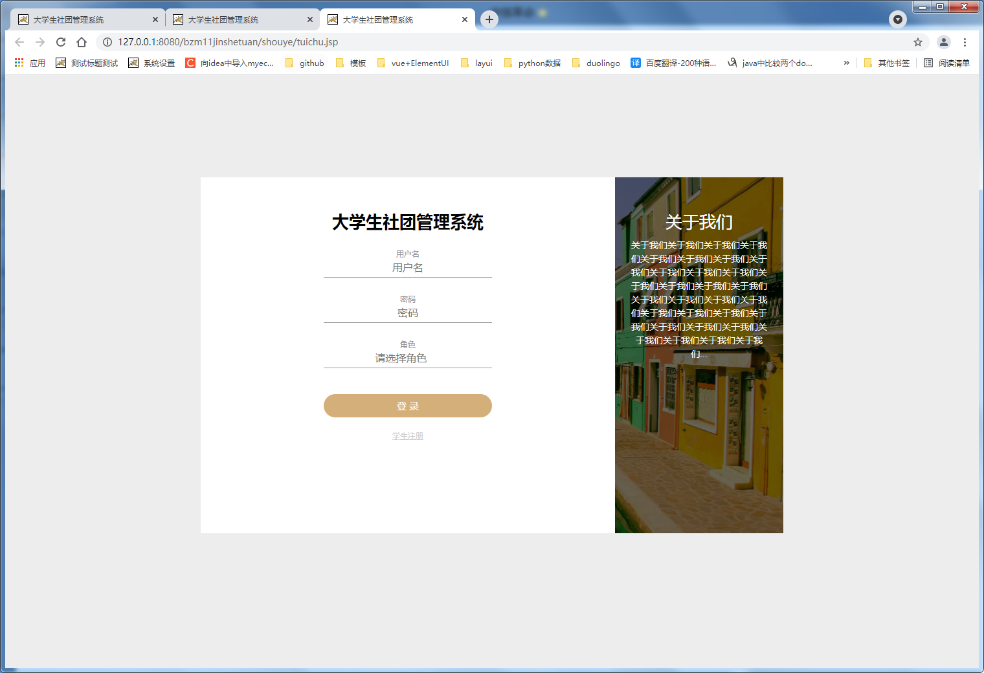Viewport: 984px width, 673px height.
Task: Click the 关于我们 description paragraph
Action: tap(699, 300)
